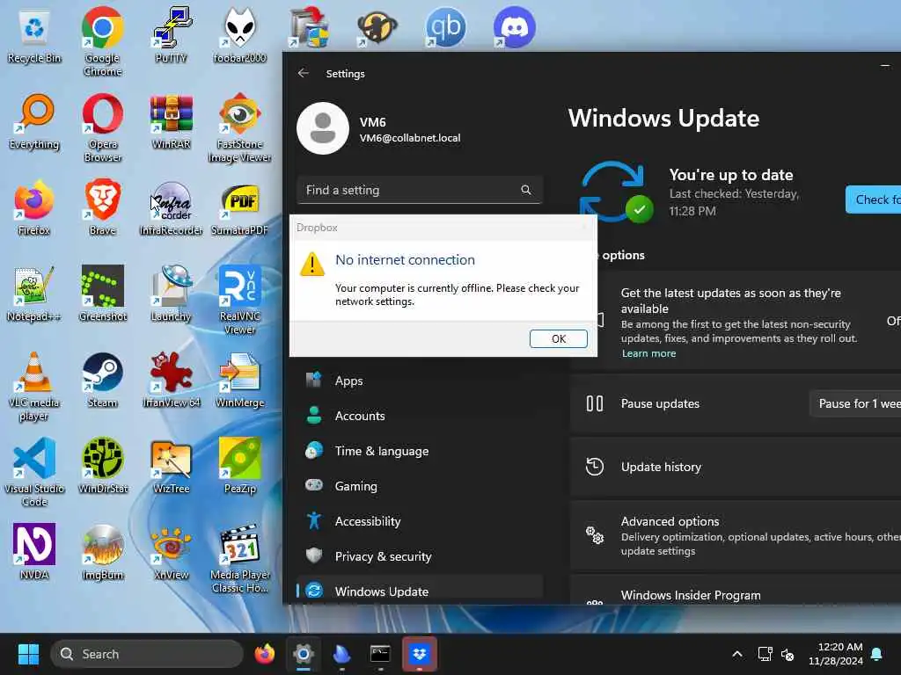This screenshot has height=675, width=901.
Task: Select the FastStone Image Viewer icon
Action: tap(239, 127)
